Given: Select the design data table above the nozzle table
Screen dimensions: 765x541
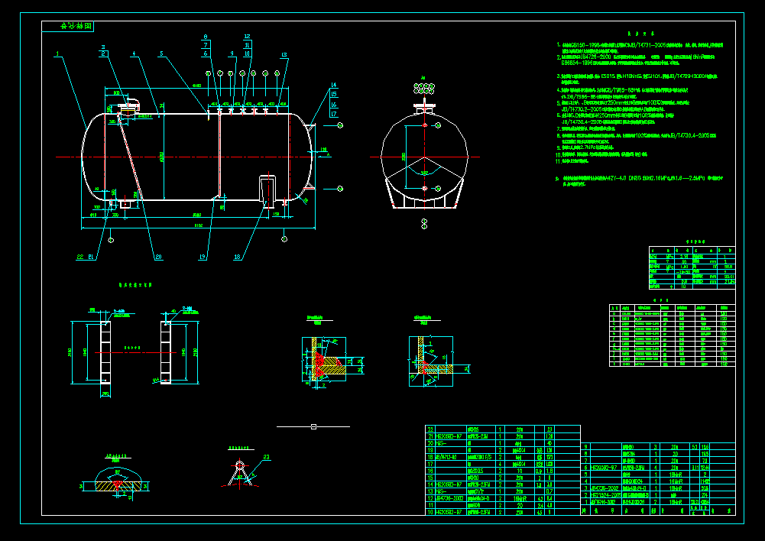Looking at the screenshot, I should tap(692, 267).
